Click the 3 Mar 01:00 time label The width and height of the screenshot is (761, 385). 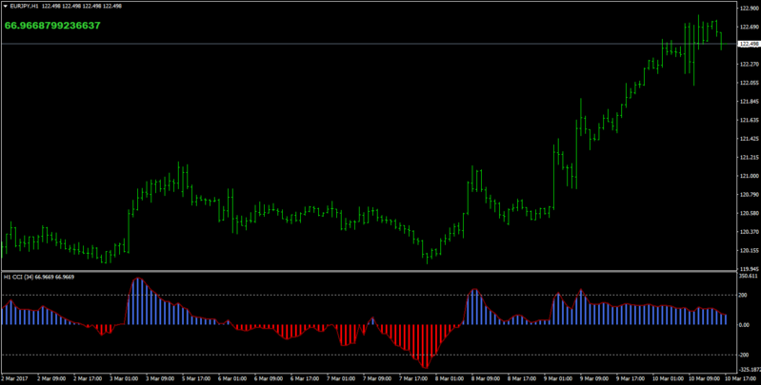click(123, 378)
